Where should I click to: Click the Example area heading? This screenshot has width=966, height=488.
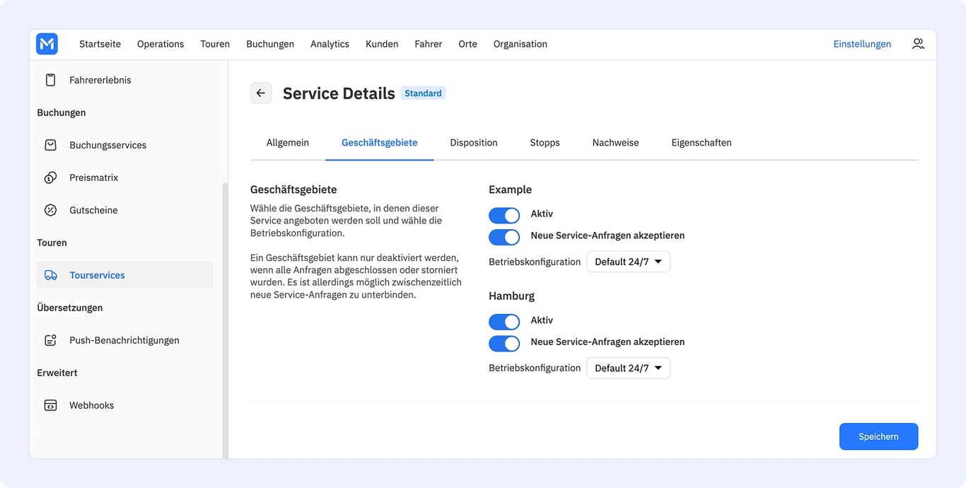[x=510, y=190]
